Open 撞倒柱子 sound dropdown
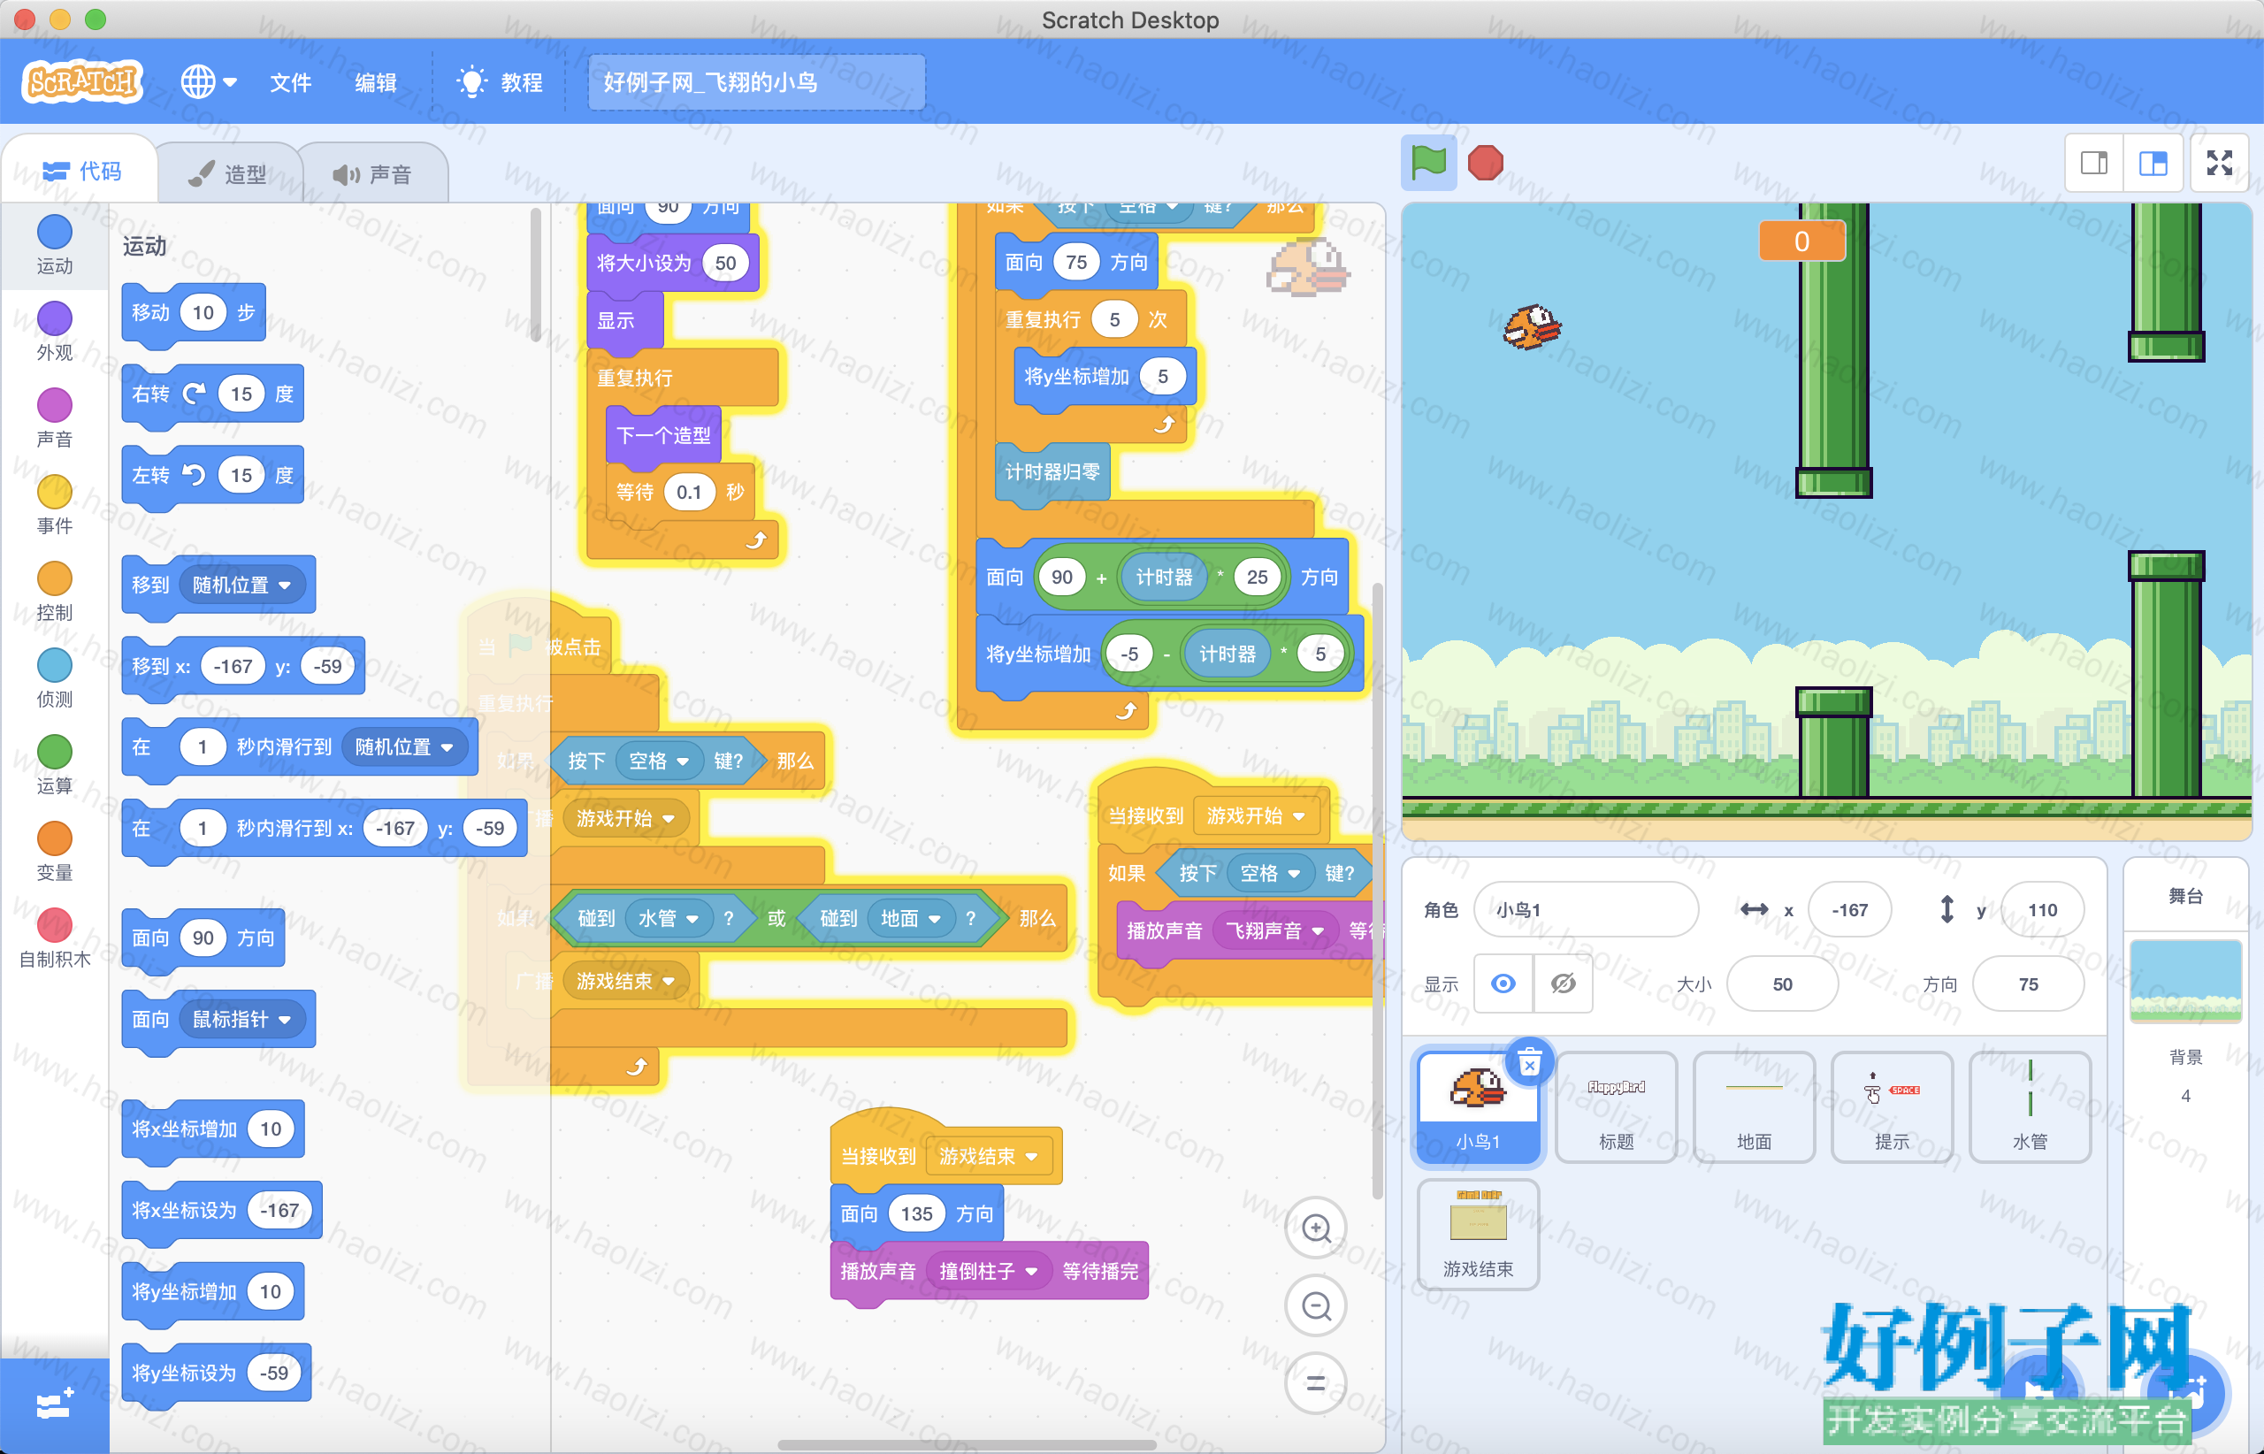Image resolution: width=2264 pixels, height=1454 pixels. click(x=988, y=1271)
